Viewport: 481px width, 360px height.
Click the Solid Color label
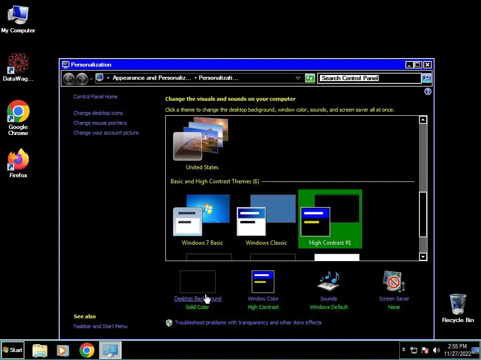[x=197, y=307]
